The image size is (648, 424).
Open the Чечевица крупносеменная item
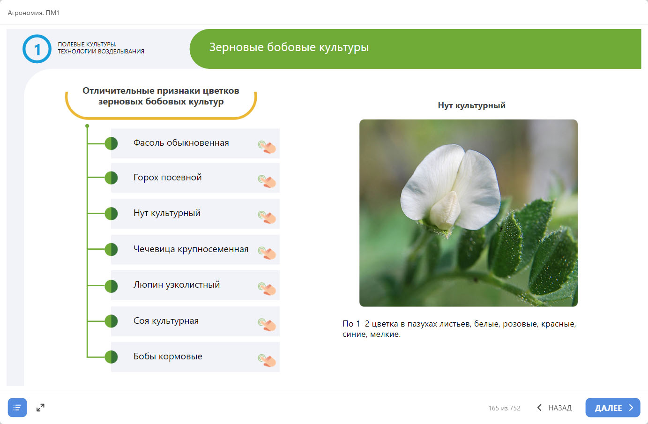click(x=191, y=249)
